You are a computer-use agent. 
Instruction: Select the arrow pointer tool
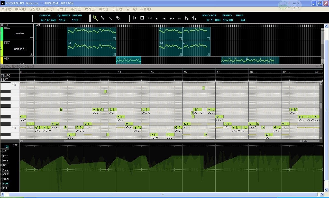coord(95,18)
